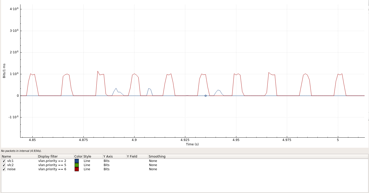Change Line style for vlc1 row

click(x=87, y=161)
